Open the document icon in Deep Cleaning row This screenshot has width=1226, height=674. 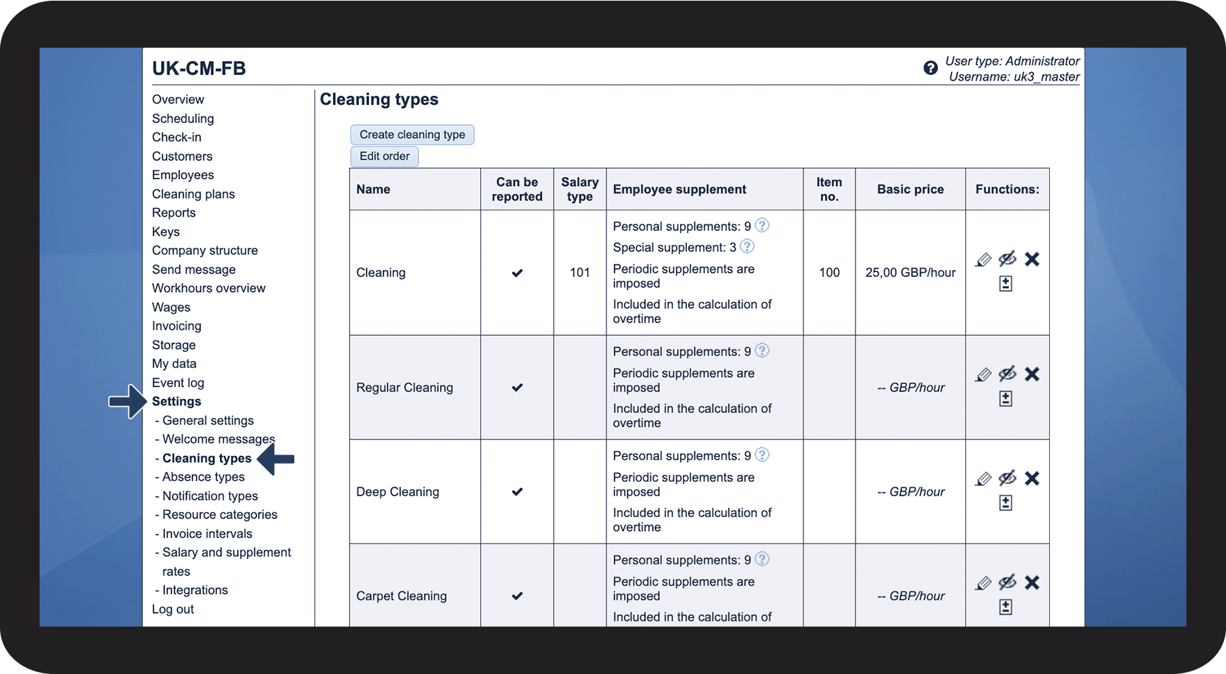coord(1005,503)
